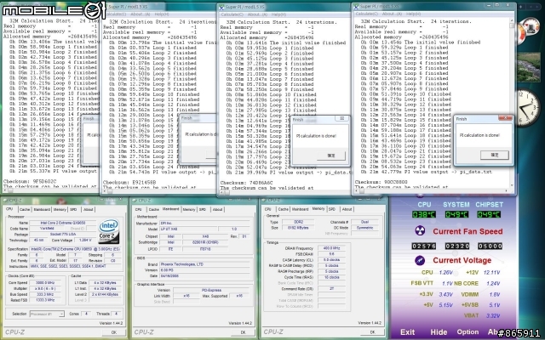Click the SYSTEM temperature display
This screenshot has height=340, width=545.
click(456, 214)
